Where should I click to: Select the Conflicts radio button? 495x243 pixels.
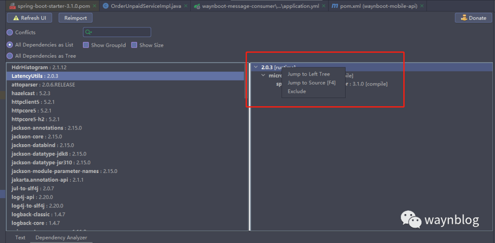(10, 32)
